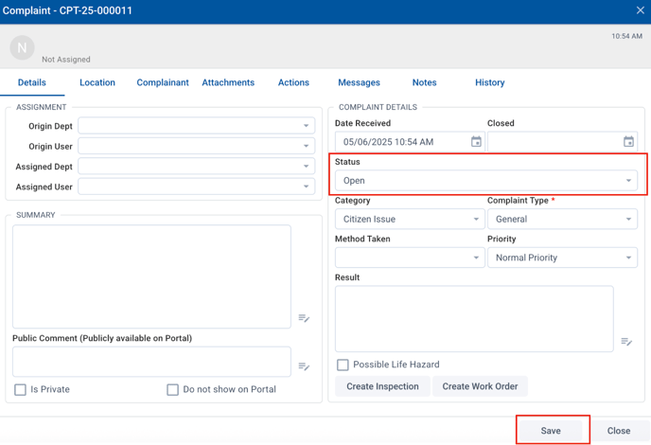Expand the Status dropdown
651x445 pixels.
click(485, 181)
